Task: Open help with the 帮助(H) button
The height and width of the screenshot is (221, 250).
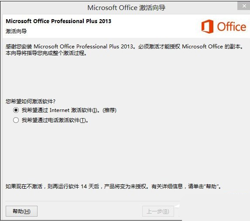Action: click(21, 211)
